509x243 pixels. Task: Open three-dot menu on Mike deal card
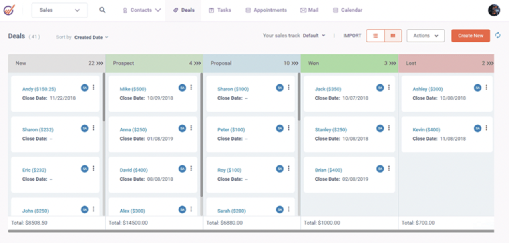pos(191,87)
